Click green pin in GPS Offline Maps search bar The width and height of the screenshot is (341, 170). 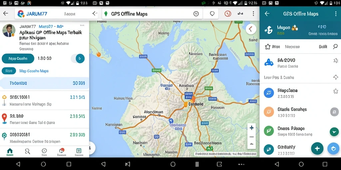click(106, 14)
